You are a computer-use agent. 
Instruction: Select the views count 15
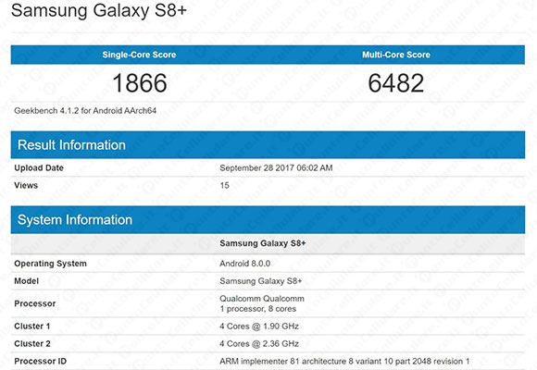(224, 186)
